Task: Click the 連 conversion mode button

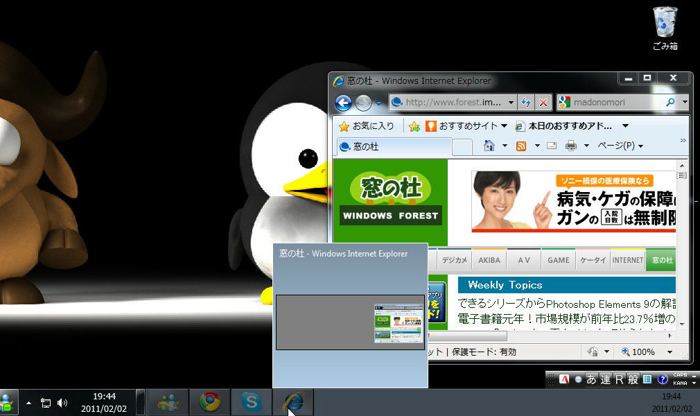Action: pyautogui.click(x=605, y=379)
